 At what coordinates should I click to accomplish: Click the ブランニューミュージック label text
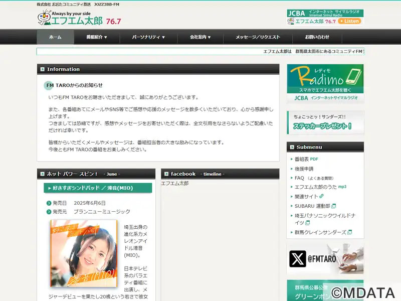(102, 212)
